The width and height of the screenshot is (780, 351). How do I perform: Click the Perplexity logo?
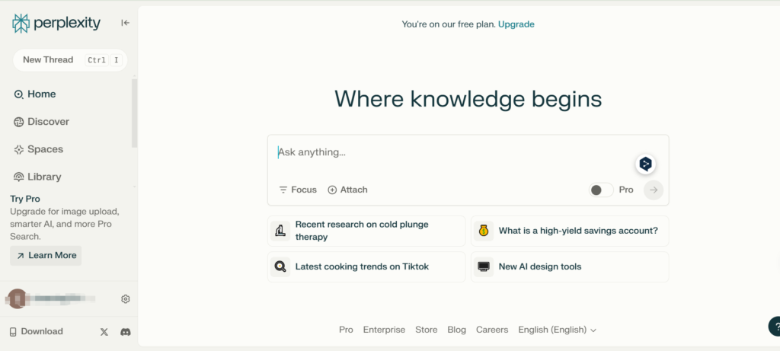[56, 23]
